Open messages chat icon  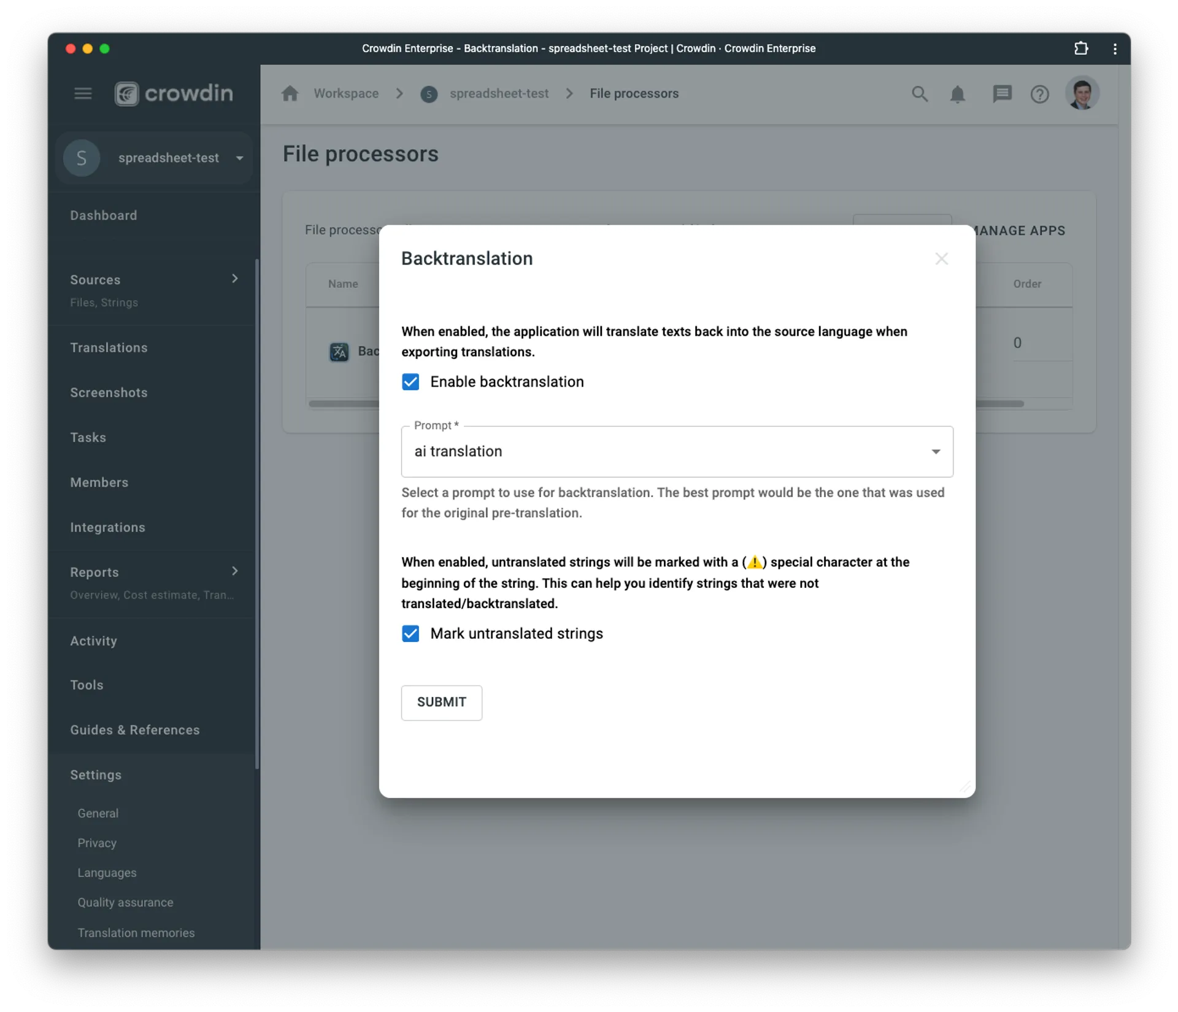(x=1001, y=94)
